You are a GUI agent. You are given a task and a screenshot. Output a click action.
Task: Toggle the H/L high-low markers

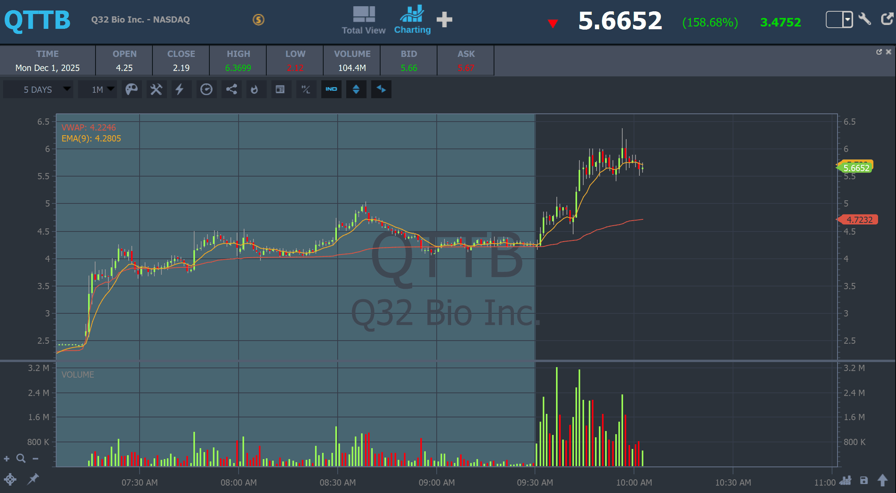click(306, 90)
